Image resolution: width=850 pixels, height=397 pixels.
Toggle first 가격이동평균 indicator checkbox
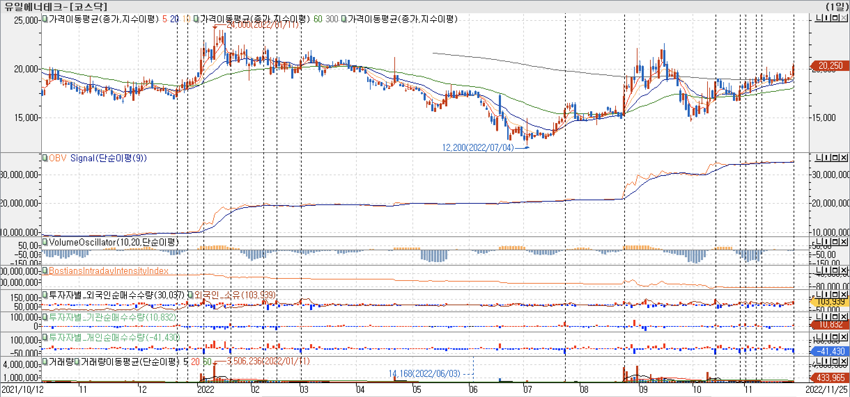[45, 19]
